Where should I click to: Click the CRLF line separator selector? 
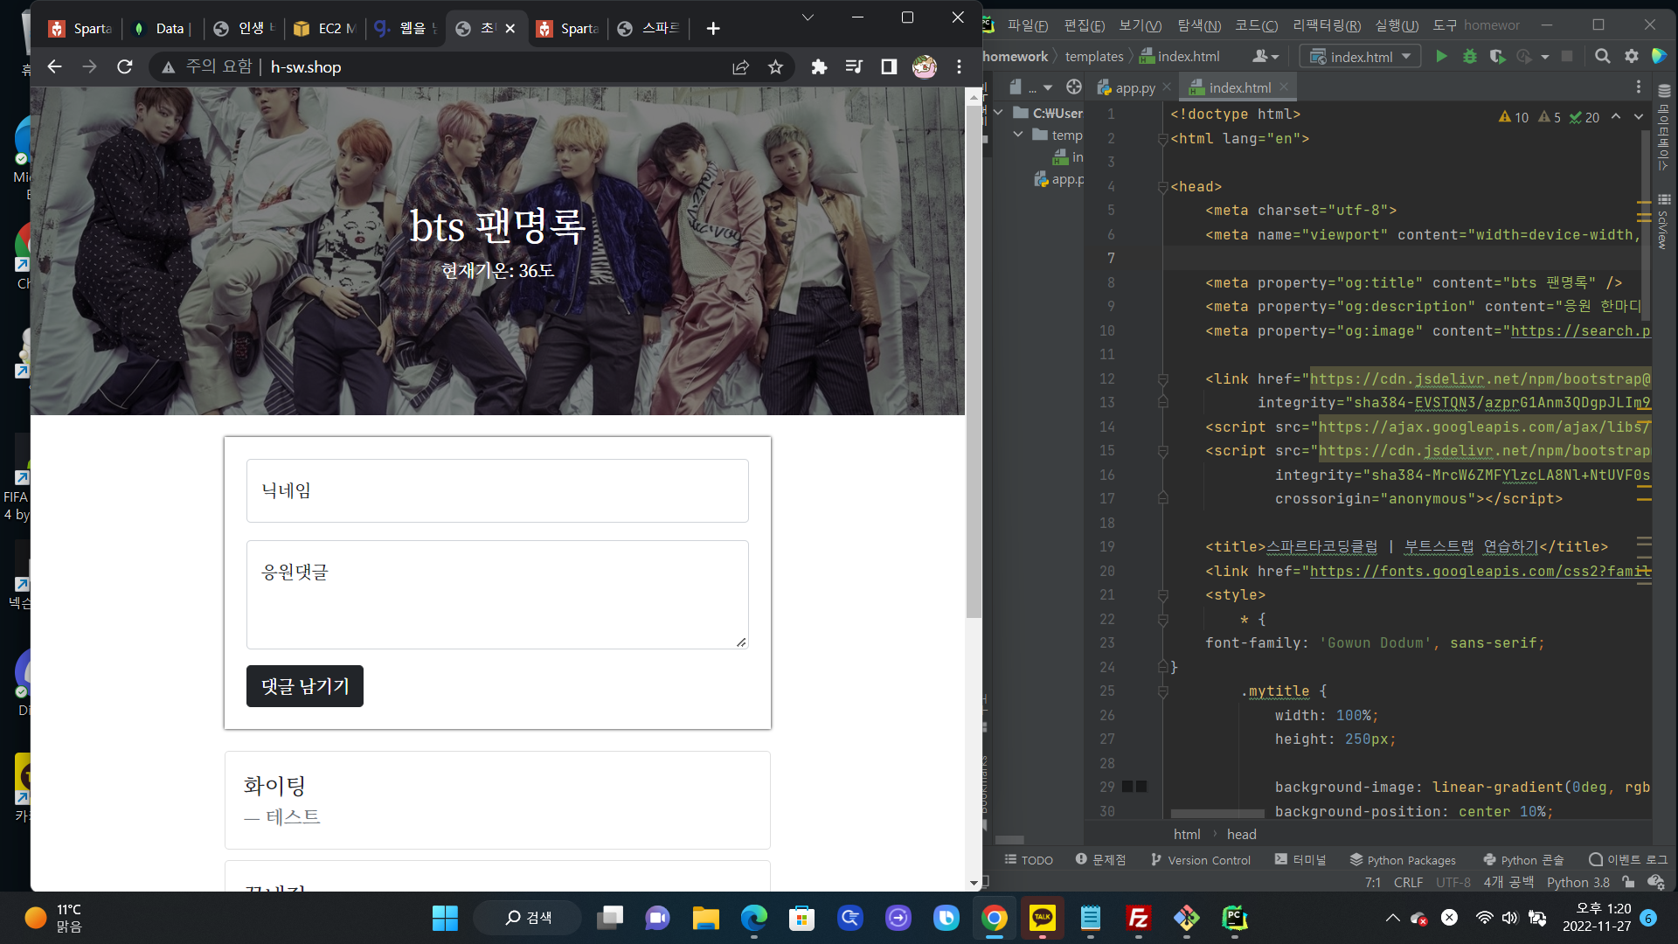[1408, 883]
